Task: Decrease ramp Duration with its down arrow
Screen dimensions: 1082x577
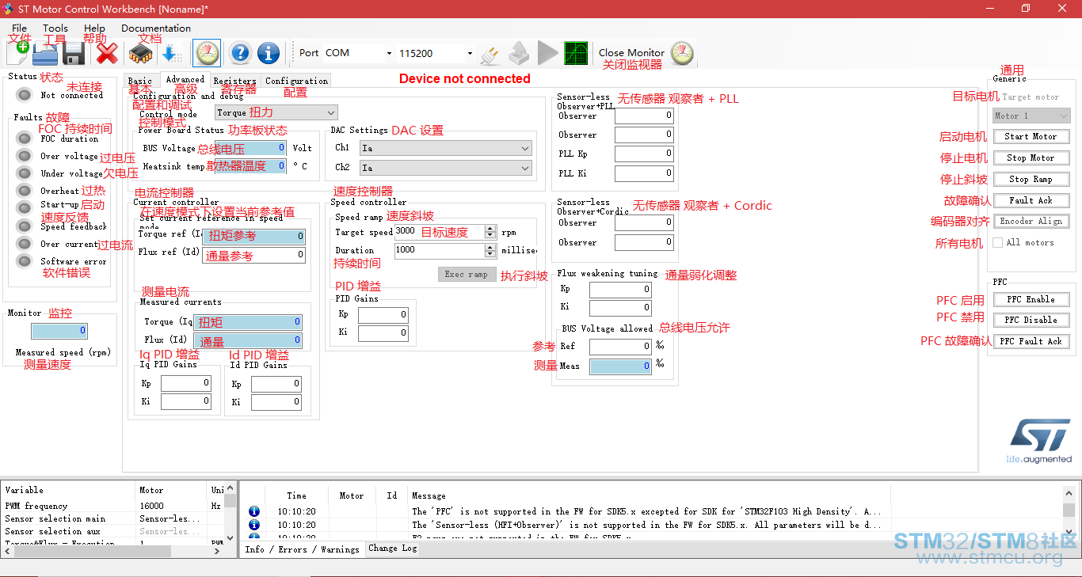Action: pos(490,254)
